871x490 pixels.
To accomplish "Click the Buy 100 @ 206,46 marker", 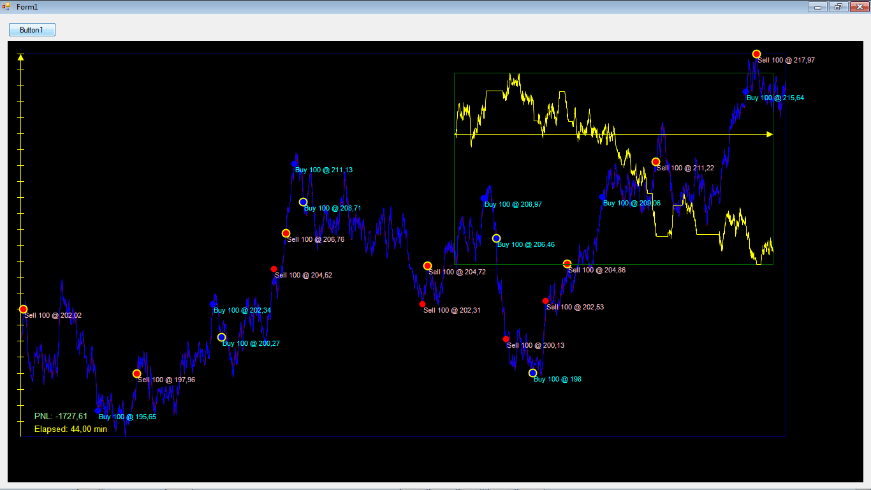I will click(x=497, y=239).
